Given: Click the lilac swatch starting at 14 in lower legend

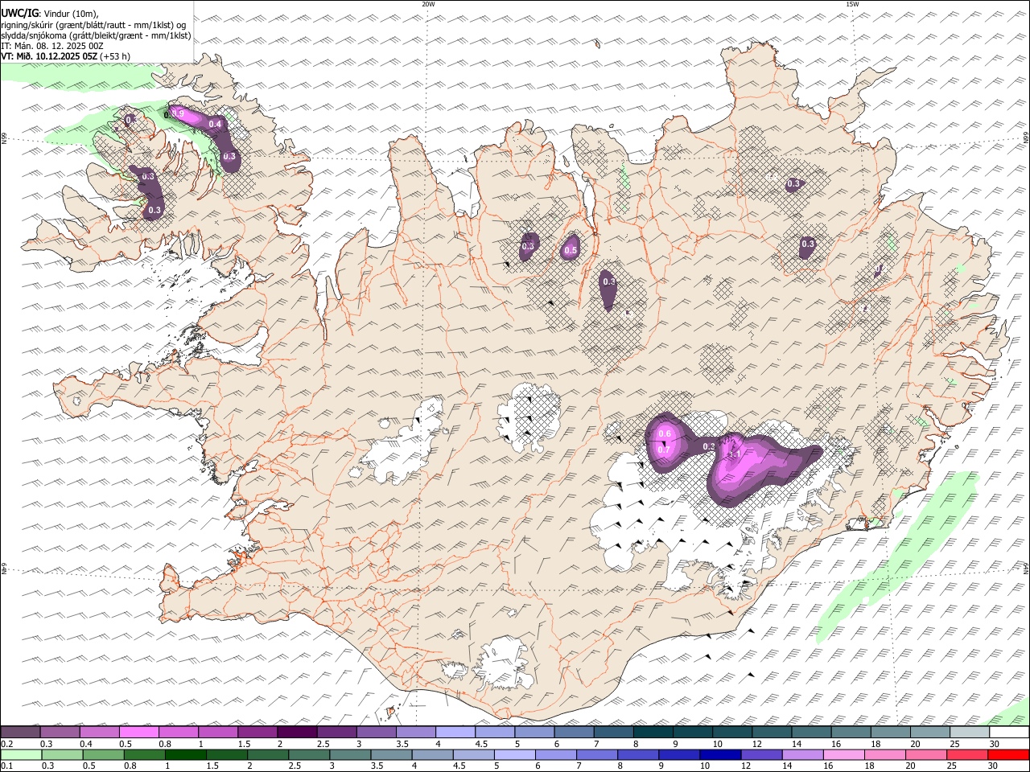Looking at the screenshot, I should click(x=802, y=754).
